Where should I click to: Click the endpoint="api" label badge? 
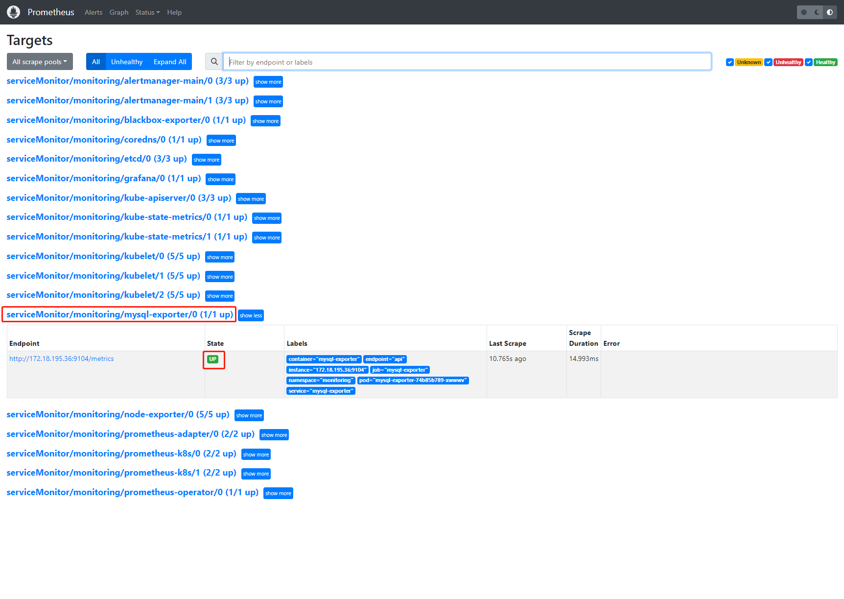tap(385, 359)
